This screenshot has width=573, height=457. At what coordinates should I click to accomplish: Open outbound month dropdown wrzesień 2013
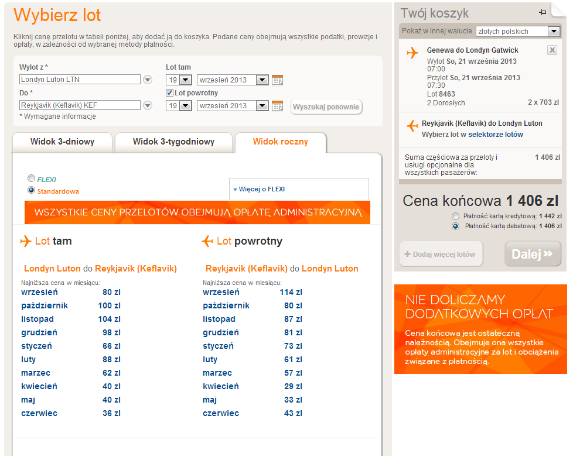pyautogui.click(x=233, y=80)
